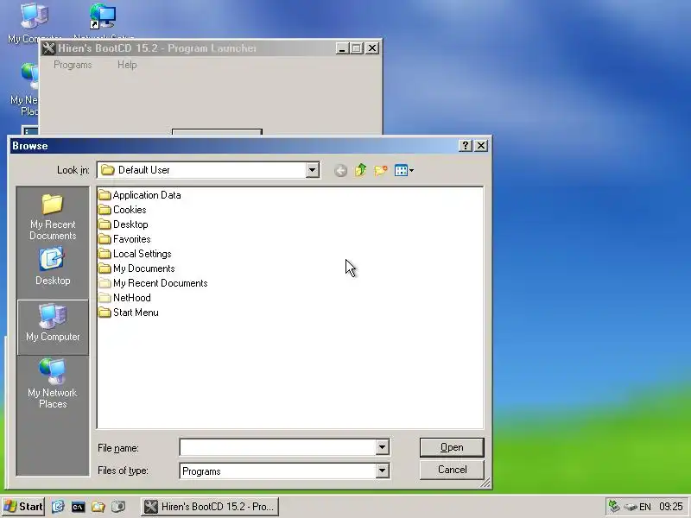Open the View menu icon

tap(403, 170)
